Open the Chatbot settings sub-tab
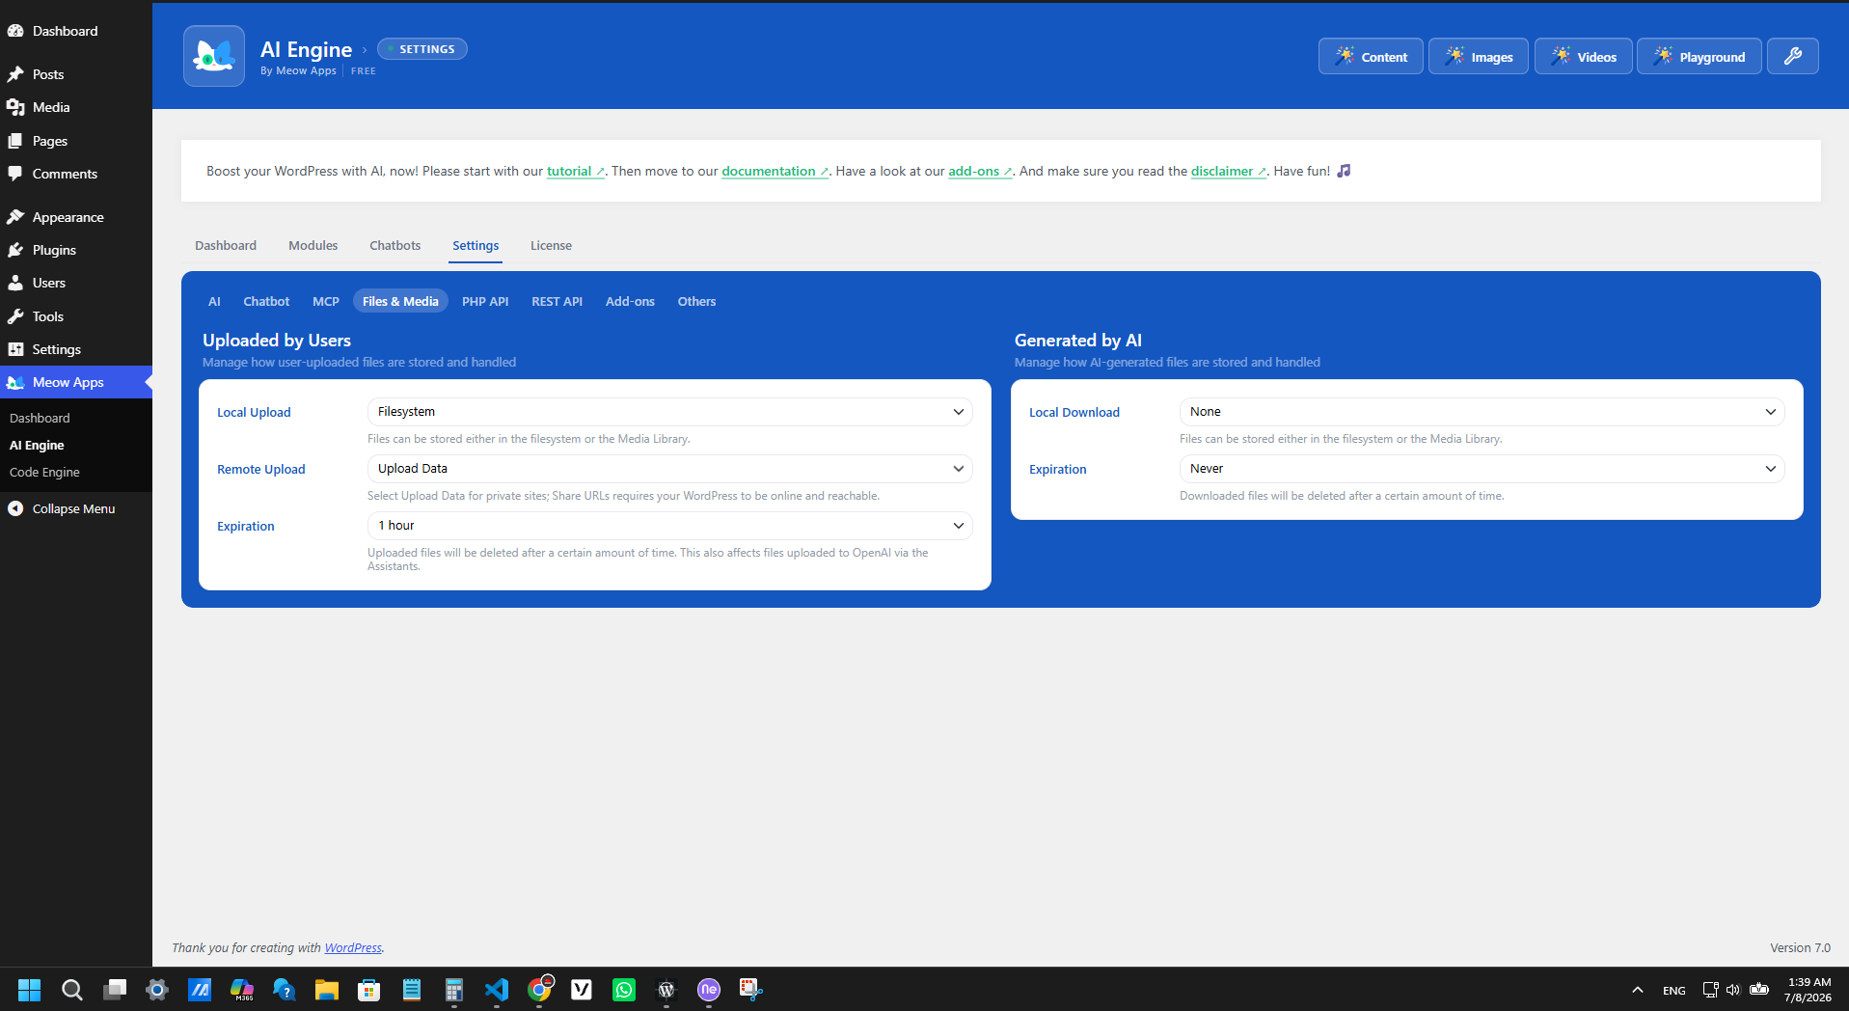The image size is (1849, 1011). pyautogui.click(x=266, y=302)
